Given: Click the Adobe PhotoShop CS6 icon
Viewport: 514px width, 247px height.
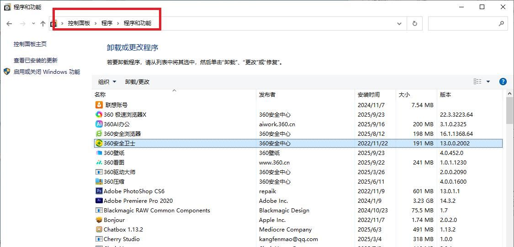Looking at the screenshot, I should click(x=99, y=191).
